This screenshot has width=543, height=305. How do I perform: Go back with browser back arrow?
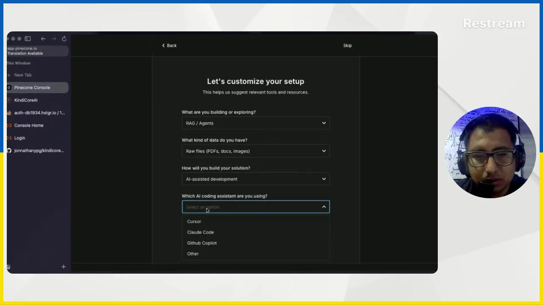pyautogui.click(x=43, y=39)
